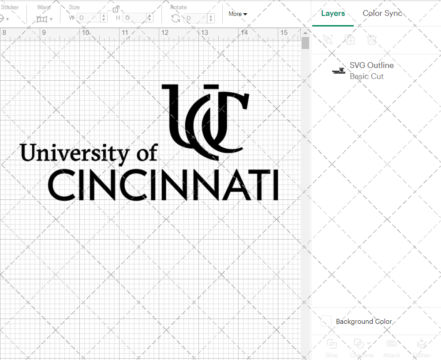This screenshot has height=360, width=441.
Task: Open the Warp tool dropdown
Action: pyautogui.click(x=51, y=19)
